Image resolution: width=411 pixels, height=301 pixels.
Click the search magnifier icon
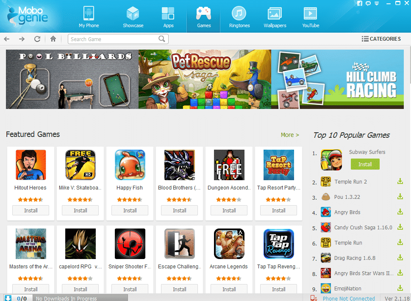pos(162,39)
